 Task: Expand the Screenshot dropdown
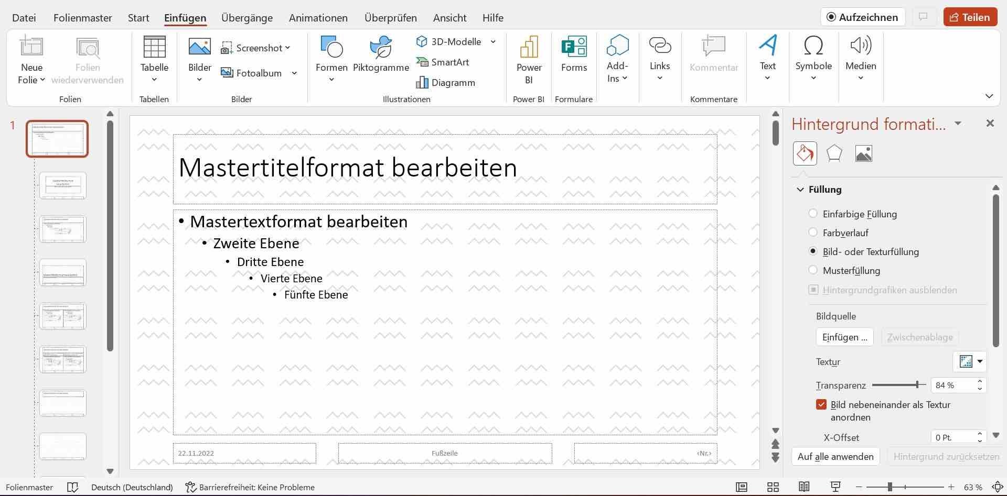pos(287,48)
